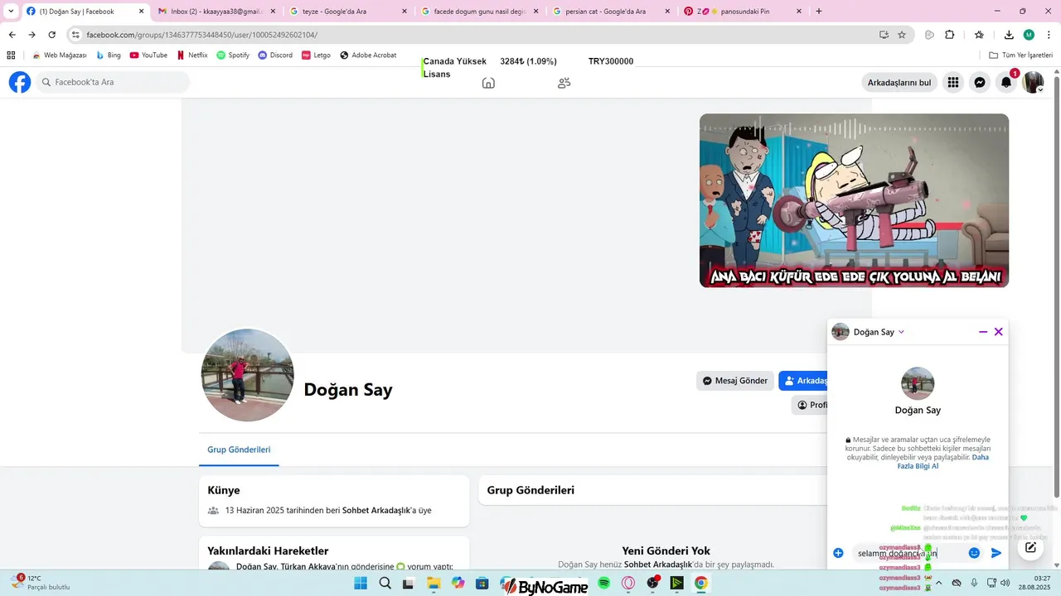The image size is (1061, 596).
Task: Open Spotify from the taskbar
Action: tap(604, 584)
